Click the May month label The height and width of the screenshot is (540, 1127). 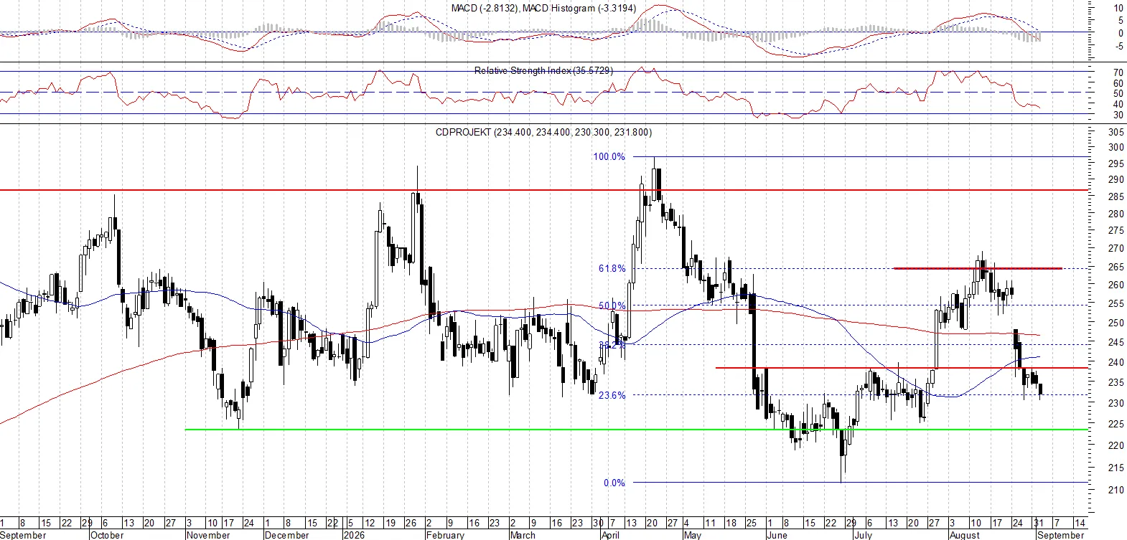(692, 535)
